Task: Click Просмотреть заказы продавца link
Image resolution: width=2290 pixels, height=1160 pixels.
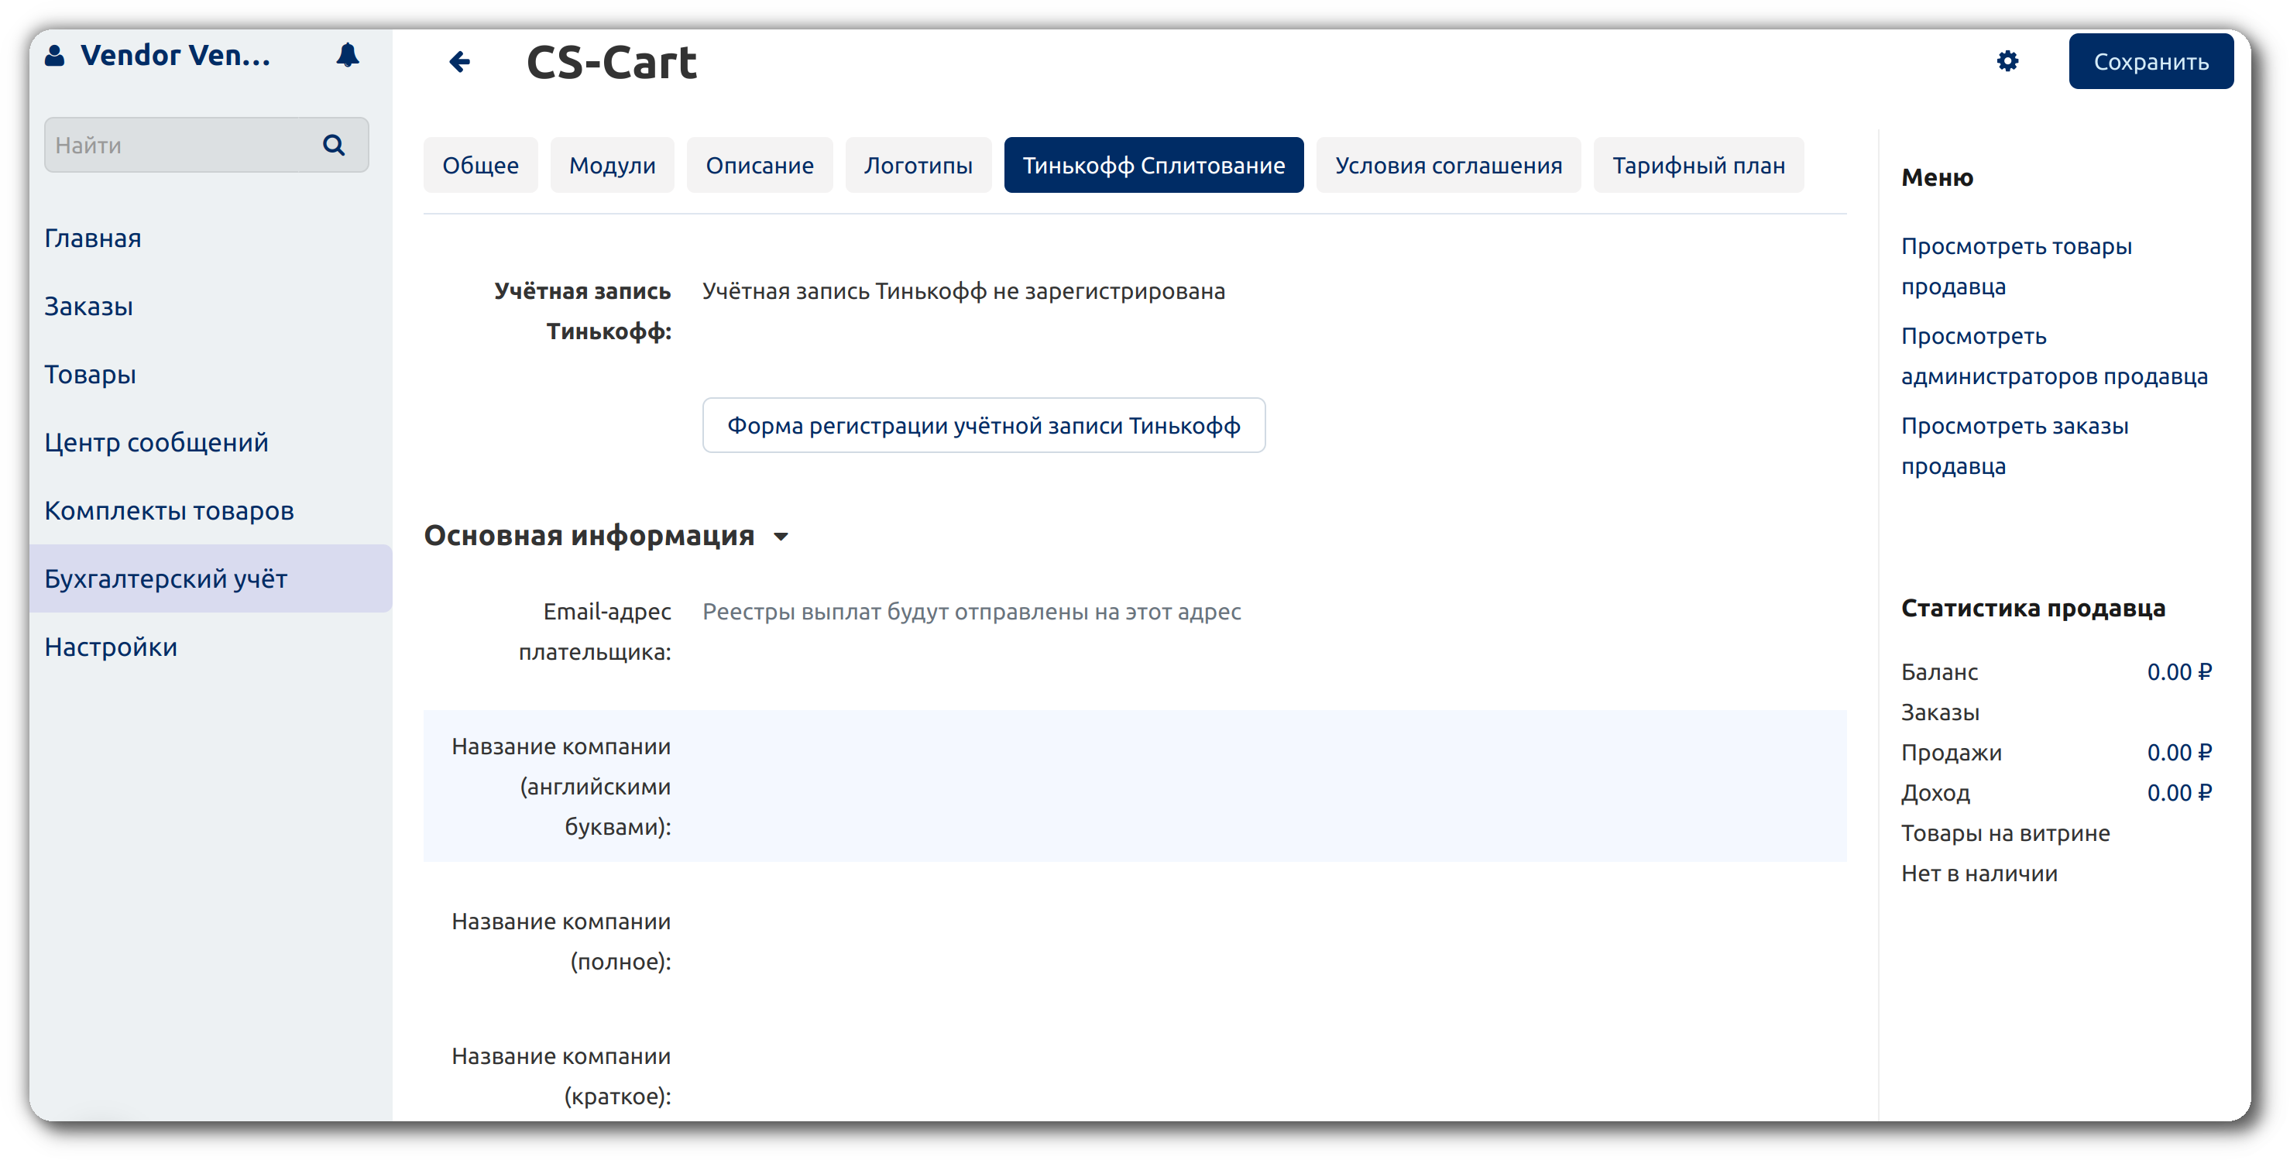Action: [2014, 445]
